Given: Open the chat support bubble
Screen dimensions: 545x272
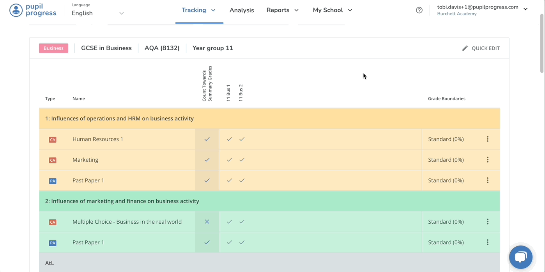Looking at the screenshot, I should (x=520, y=257).
